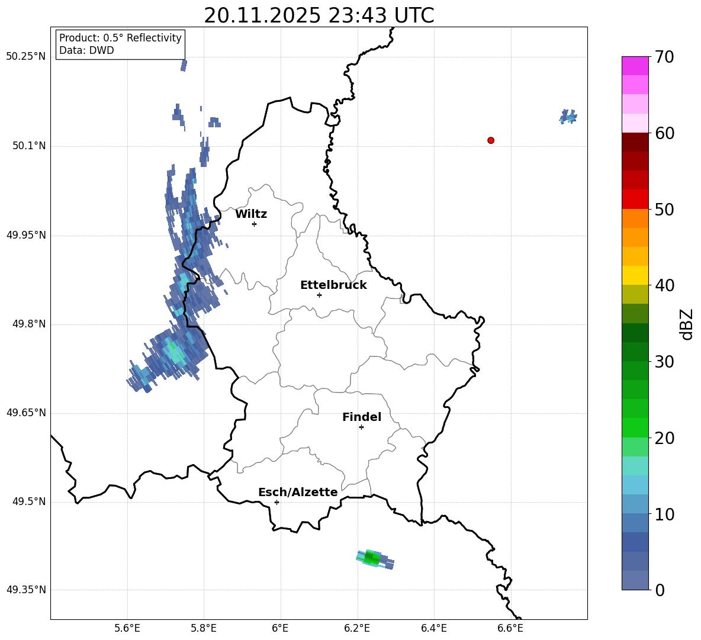Click colorbar tick label 60

click(665, 133)
